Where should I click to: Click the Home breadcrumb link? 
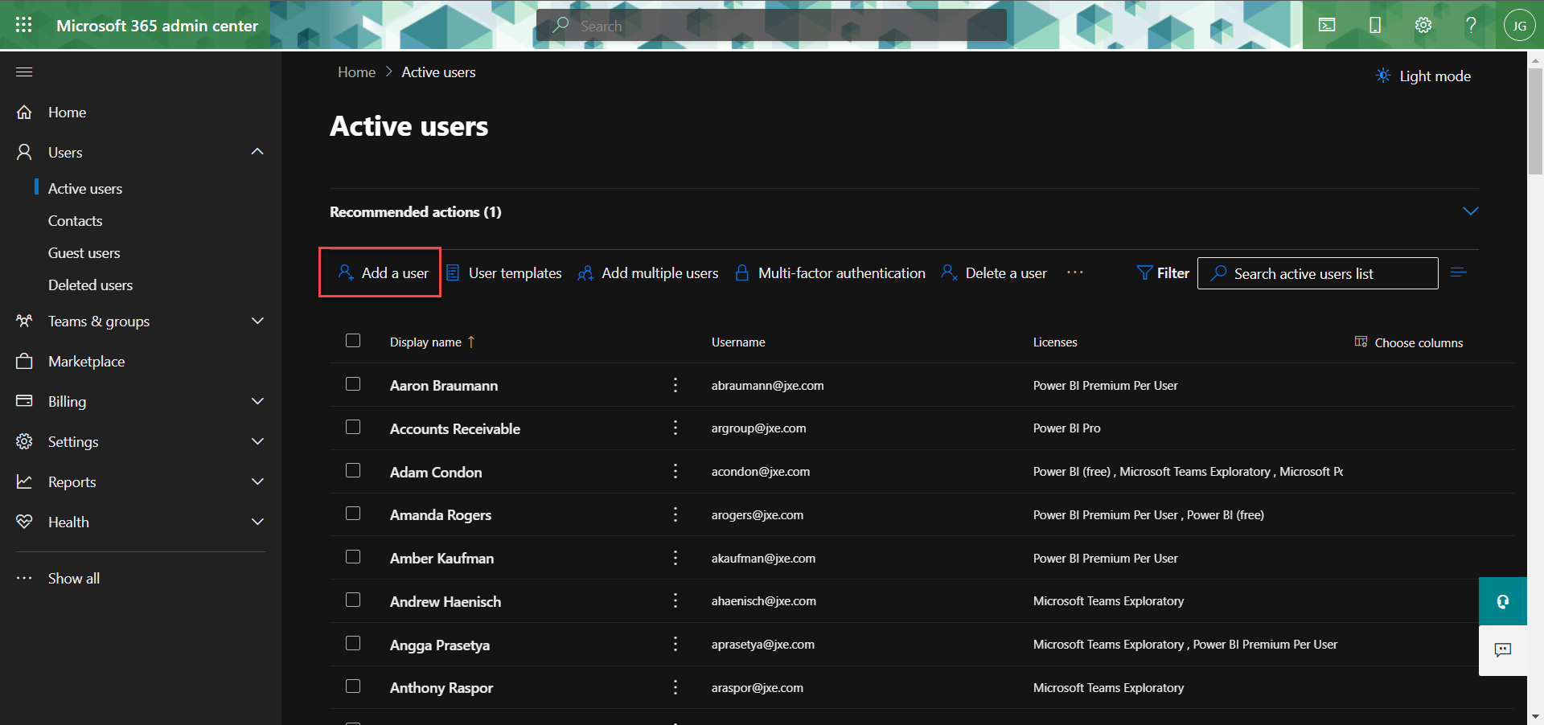pyautogui.click(x=356, y=72)
